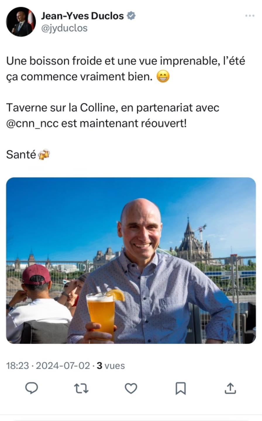
Task: Open the share upload icon
Action: [x=230, y=388]
